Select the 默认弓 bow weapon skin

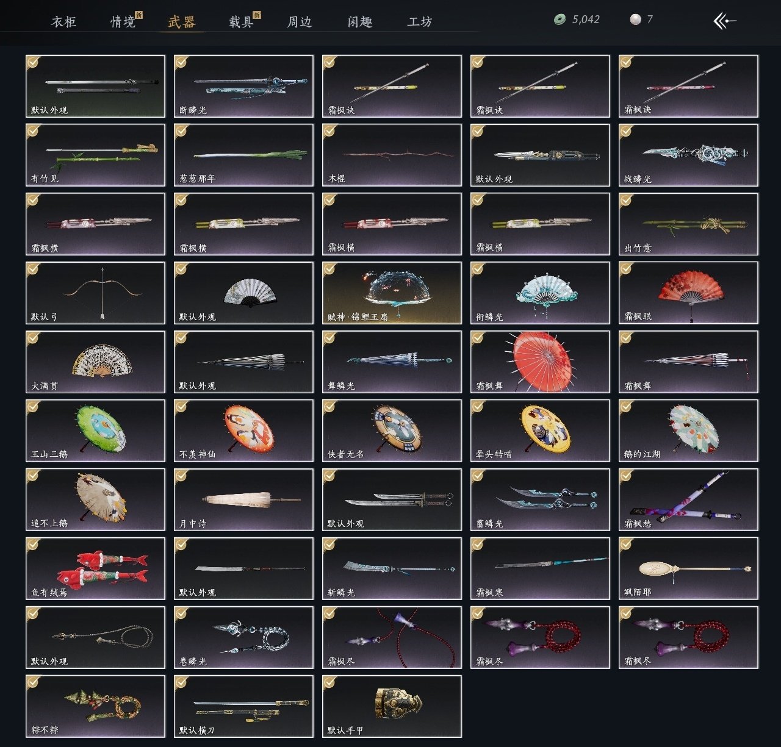pos(95,293)
